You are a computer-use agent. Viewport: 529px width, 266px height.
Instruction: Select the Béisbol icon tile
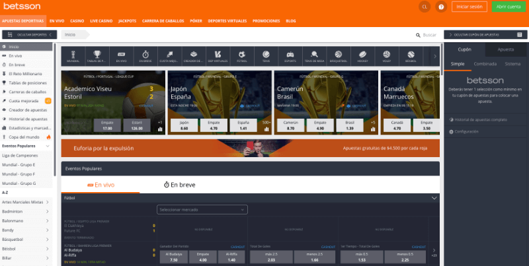point(411,56)
